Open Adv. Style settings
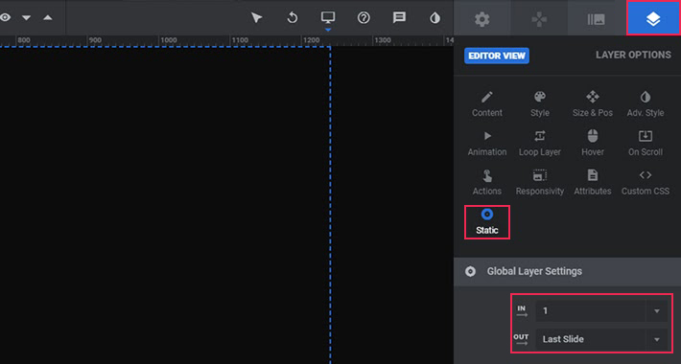Image resolution: width=681 pixels, height=364 pixels. click(646, 104)
